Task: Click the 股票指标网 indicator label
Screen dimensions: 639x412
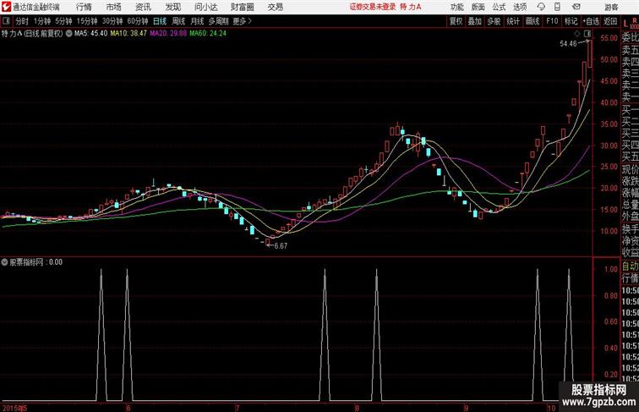Action: click(x=26, y=262)
